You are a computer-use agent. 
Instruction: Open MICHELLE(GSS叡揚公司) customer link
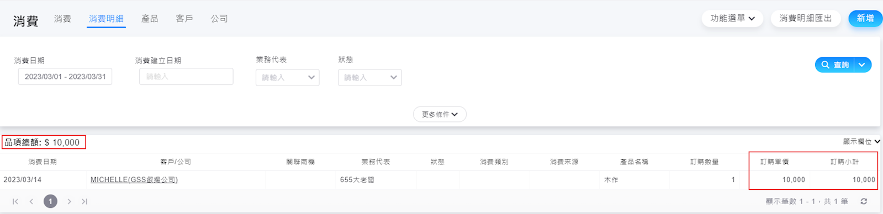[x=134, y=180]
